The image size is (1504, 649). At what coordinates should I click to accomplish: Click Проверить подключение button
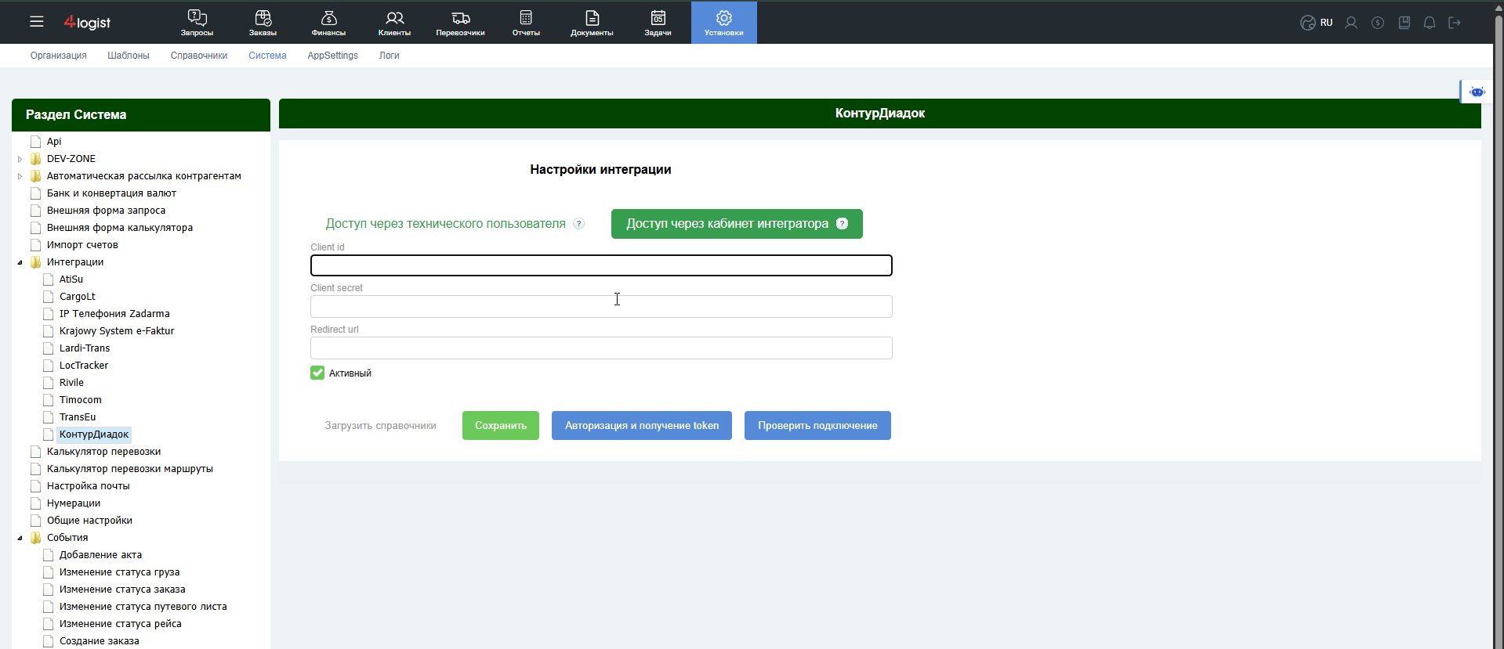(817, 426)
